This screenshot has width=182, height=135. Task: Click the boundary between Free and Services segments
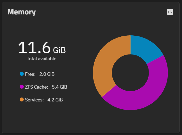click(130, 45)
